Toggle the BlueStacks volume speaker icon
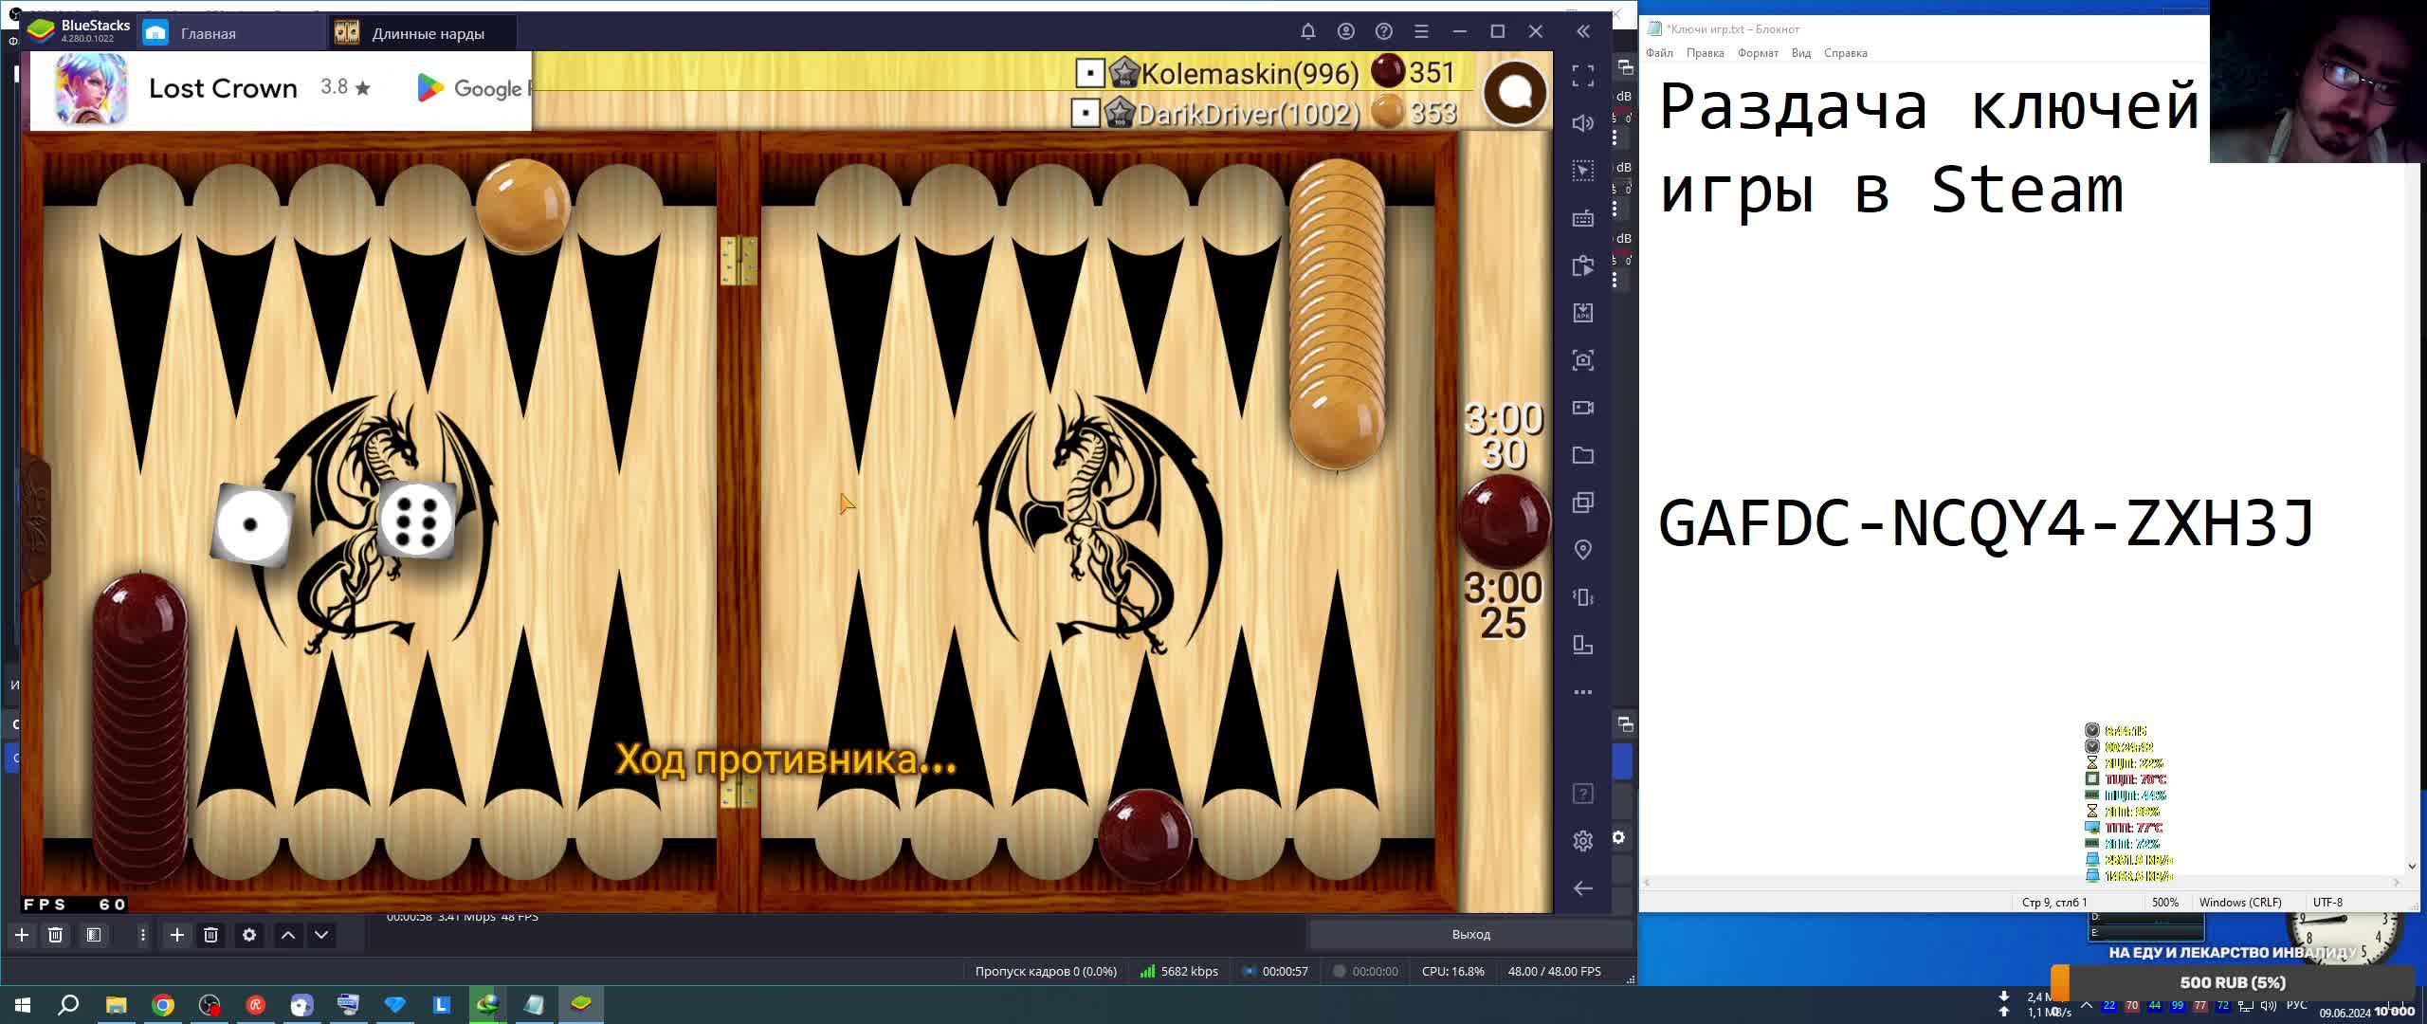 [x=1582, y=123]
